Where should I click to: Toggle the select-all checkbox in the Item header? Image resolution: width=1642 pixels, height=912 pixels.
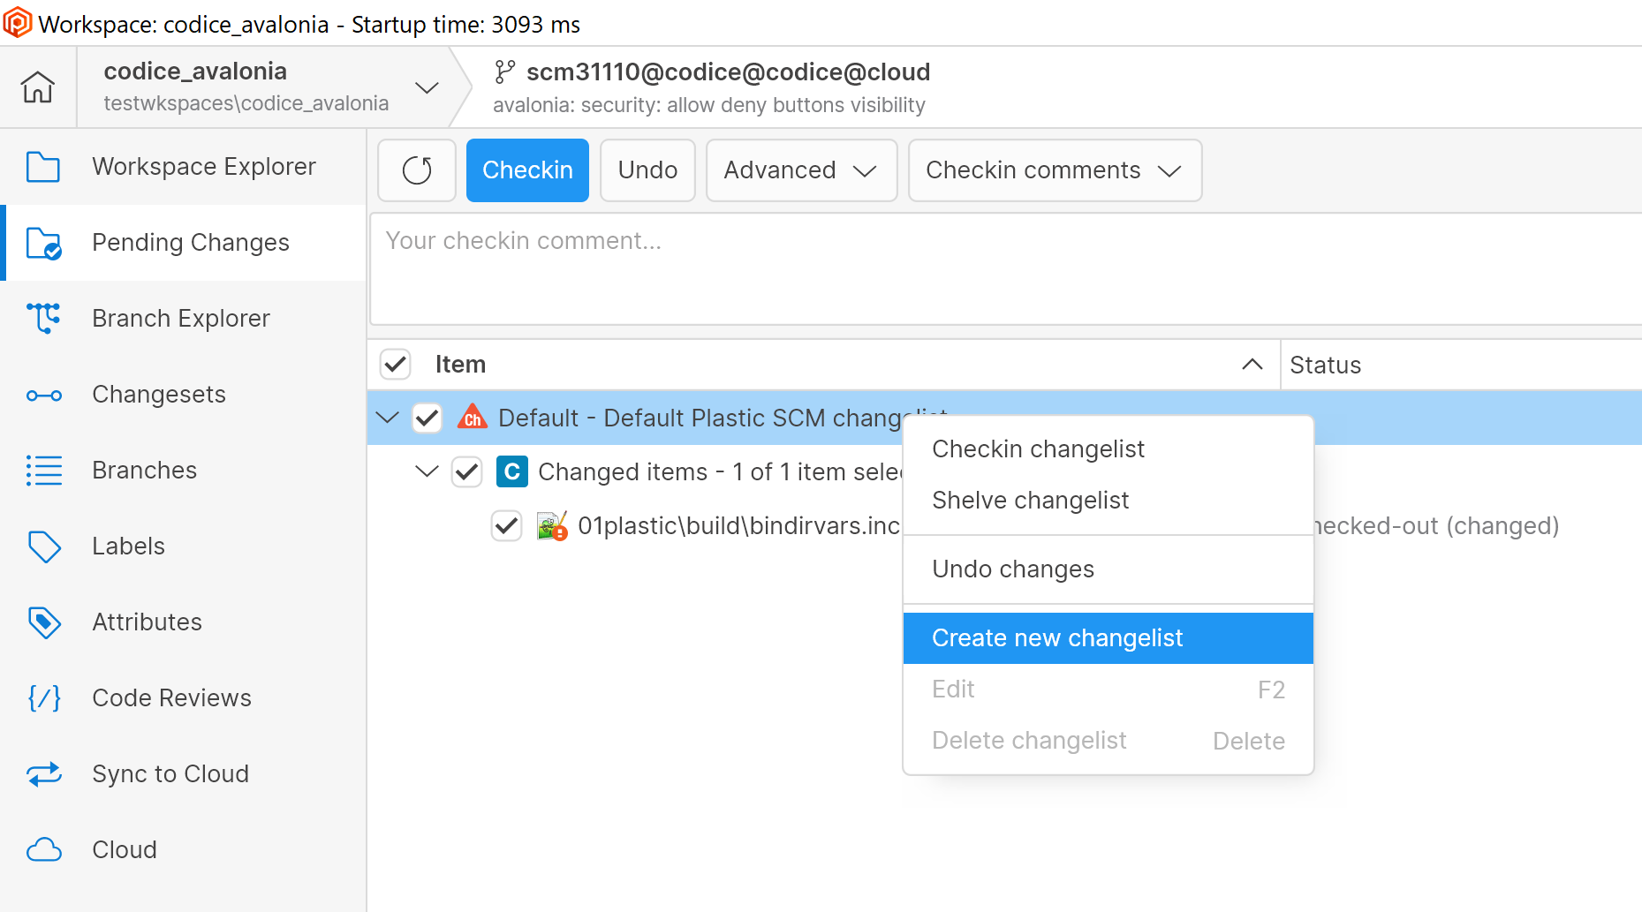pyautogui.click(x=395, y=364)
